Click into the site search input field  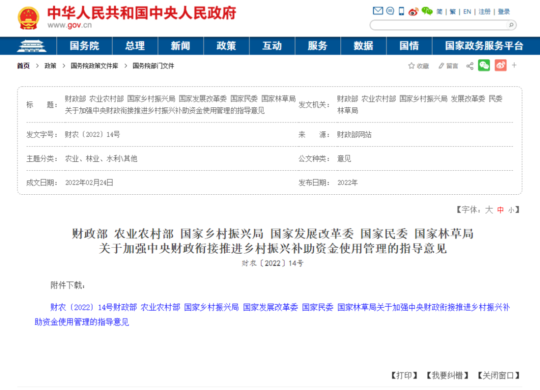[439, 25]
